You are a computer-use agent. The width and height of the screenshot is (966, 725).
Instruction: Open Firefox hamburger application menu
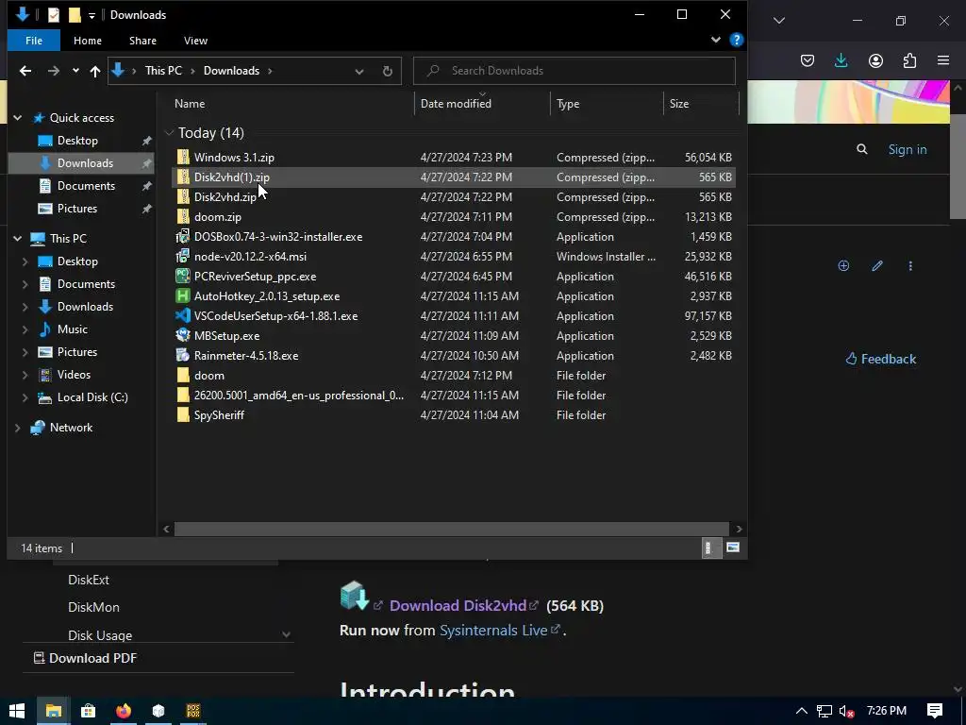943,60
